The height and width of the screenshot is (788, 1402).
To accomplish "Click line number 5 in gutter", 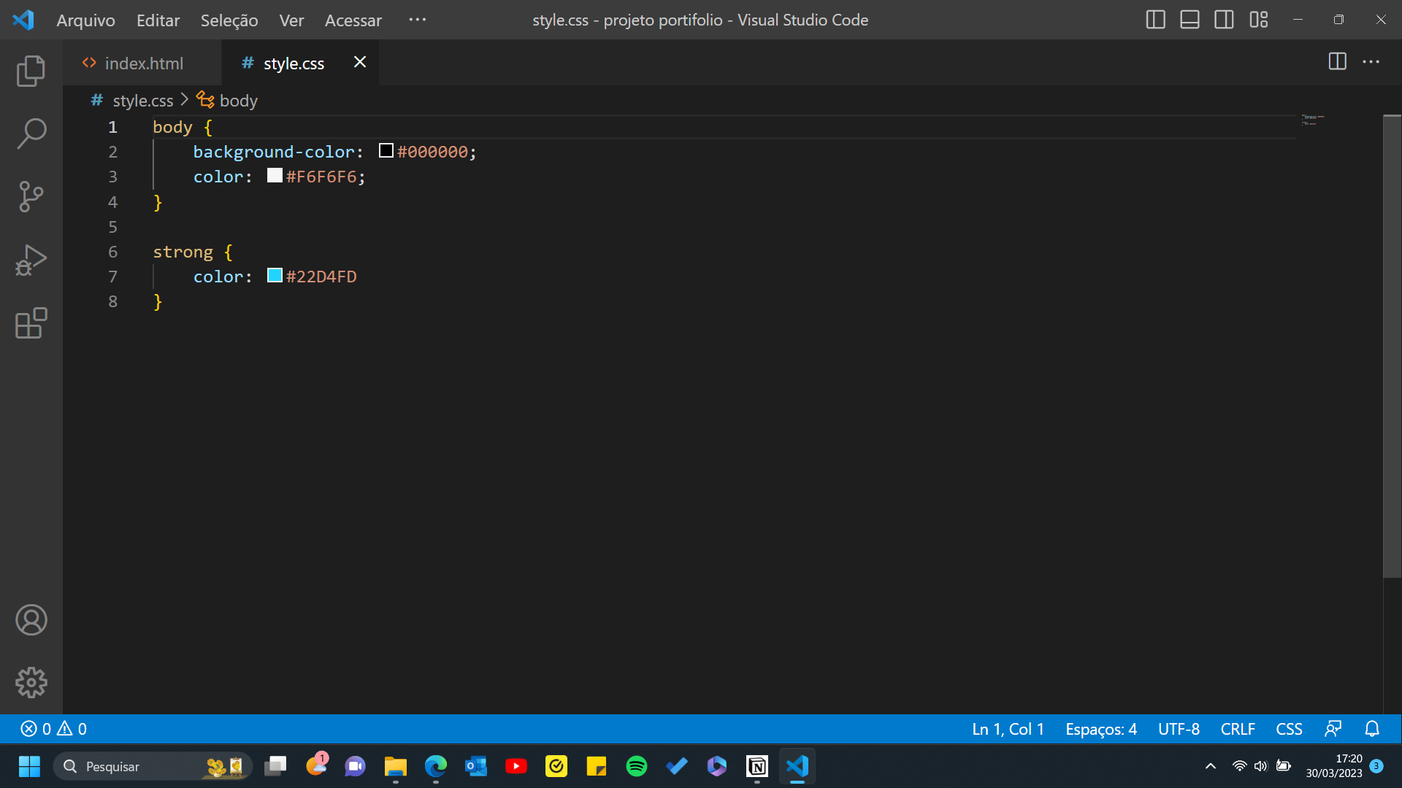I will click(x=112, y=227).
